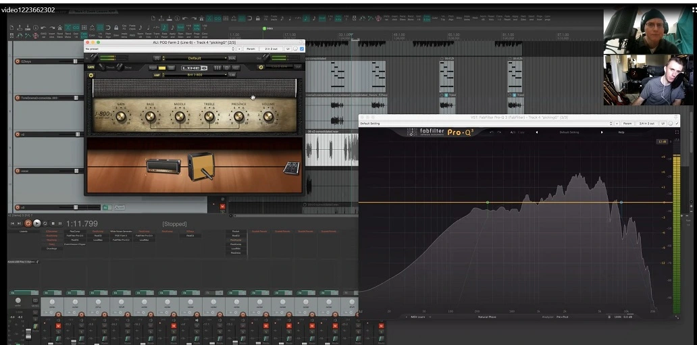Click Pro-Q 3 full screen icon
Viewport: 697px width, 345px height.
(x=677, y=132)
